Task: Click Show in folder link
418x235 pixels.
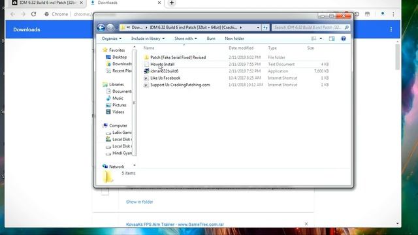Action: (139, 202)
